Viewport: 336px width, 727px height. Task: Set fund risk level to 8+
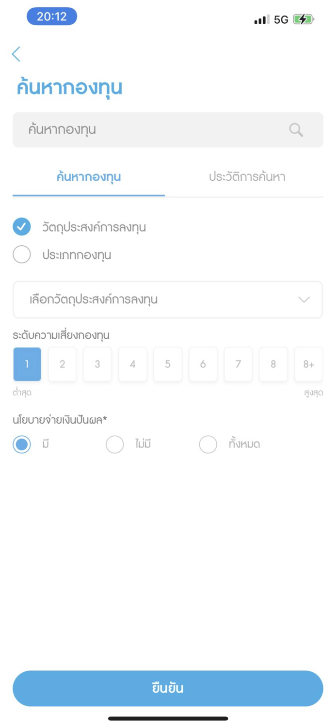point(309,364)
